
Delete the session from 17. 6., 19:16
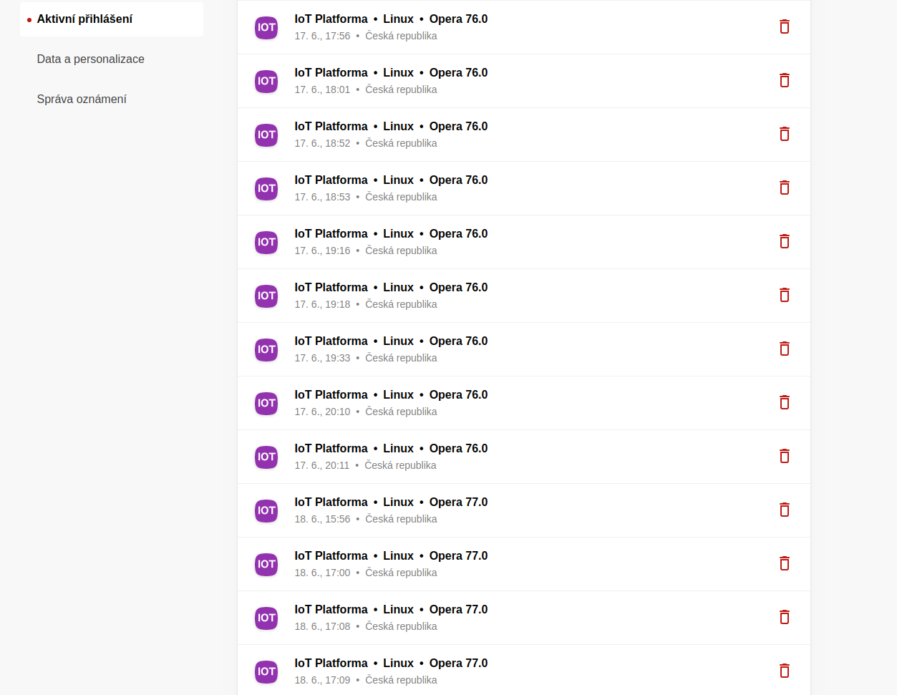[x=785, y=241]
